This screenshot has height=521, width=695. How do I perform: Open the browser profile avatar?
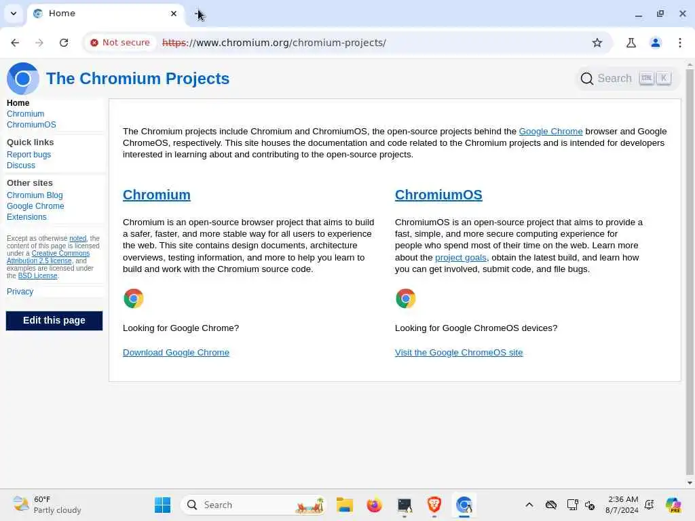pyautogui.click(x=655, y=43)
